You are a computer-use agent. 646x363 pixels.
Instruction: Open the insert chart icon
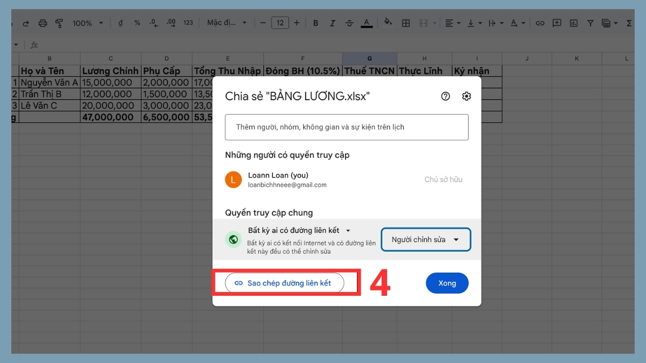(x=573, y=23)
